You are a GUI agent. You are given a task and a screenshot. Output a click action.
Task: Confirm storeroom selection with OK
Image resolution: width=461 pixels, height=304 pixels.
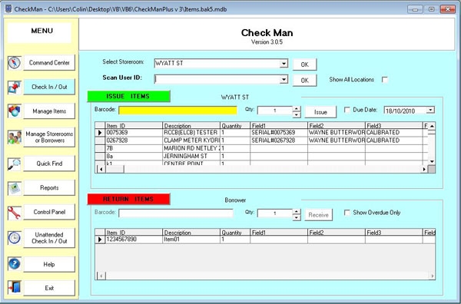pyautogui.click(x=304, y=64)
